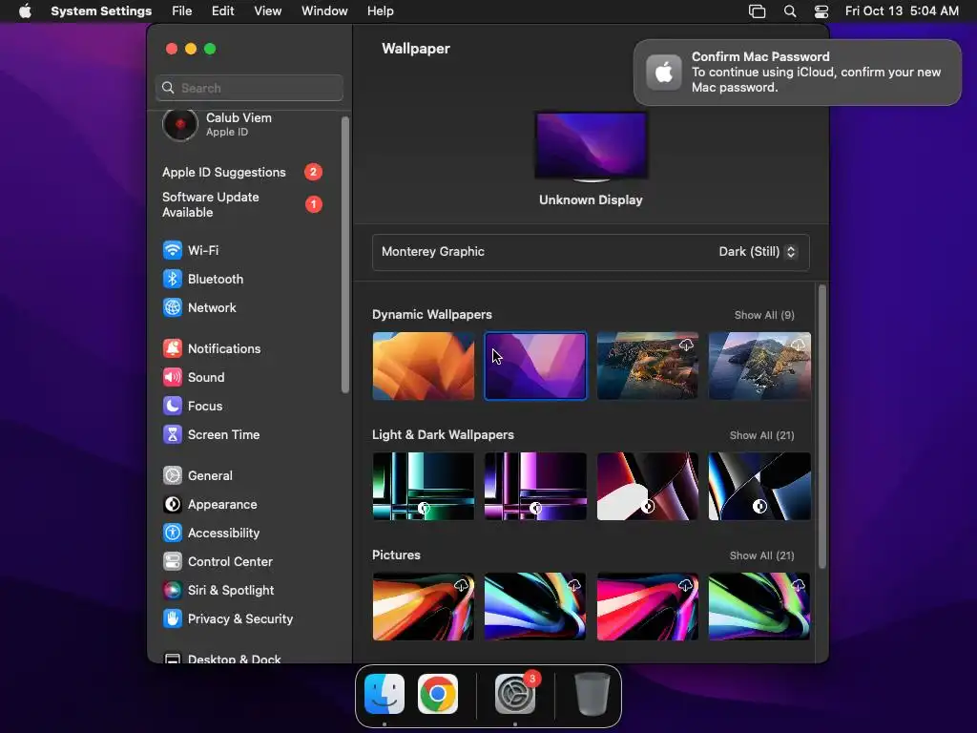Choose the red-white Light & Dark wallpaper
977x733 pixels.
[648, 486]
